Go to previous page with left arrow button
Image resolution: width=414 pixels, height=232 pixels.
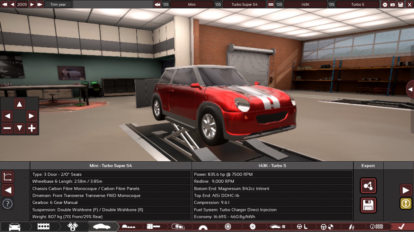[8, 190]
